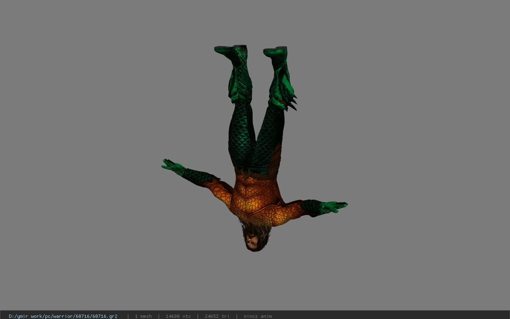Screen dimensions: 510x319
Task: Select the "nincs anim" status entry
Action: tap(258, 316)
